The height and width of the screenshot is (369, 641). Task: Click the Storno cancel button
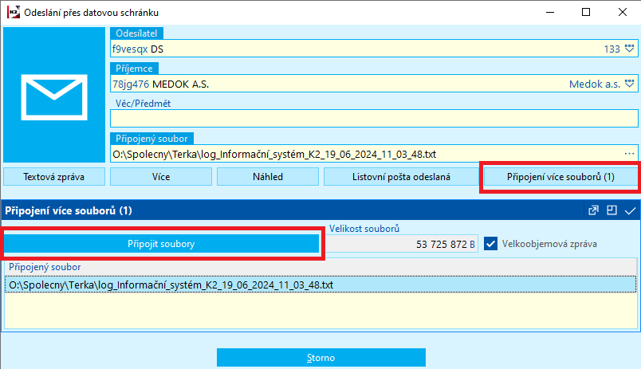(x=321, y=358)
